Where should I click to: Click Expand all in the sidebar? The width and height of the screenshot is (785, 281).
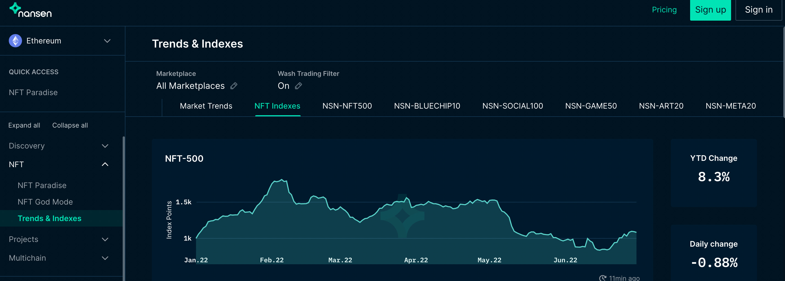(x=24, y=126)
